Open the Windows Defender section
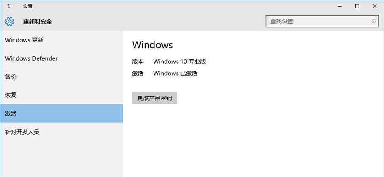Viewport: 384px width, 177px height. point(61,58)
